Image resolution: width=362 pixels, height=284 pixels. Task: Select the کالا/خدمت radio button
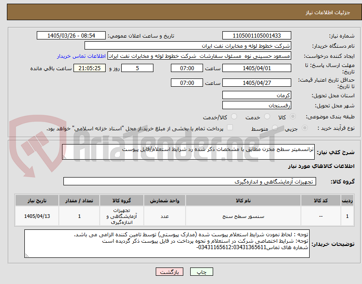(234, 117)
